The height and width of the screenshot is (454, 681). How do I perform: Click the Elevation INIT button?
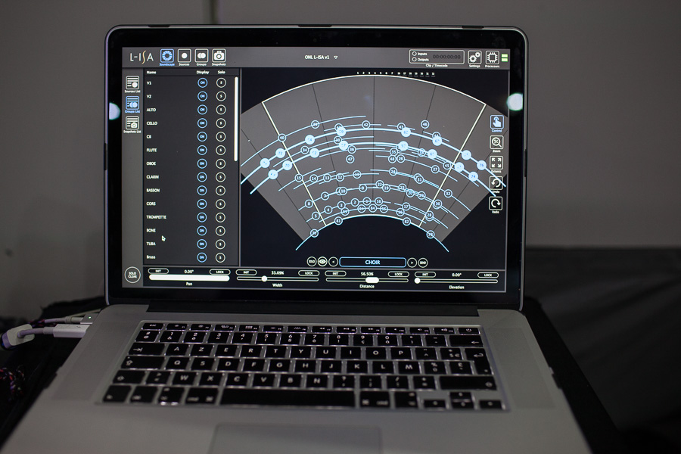pos(425,275)
